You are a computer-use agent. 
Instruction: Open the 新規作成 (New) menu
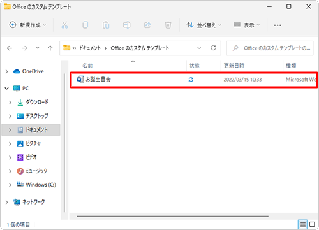(27, 25)
